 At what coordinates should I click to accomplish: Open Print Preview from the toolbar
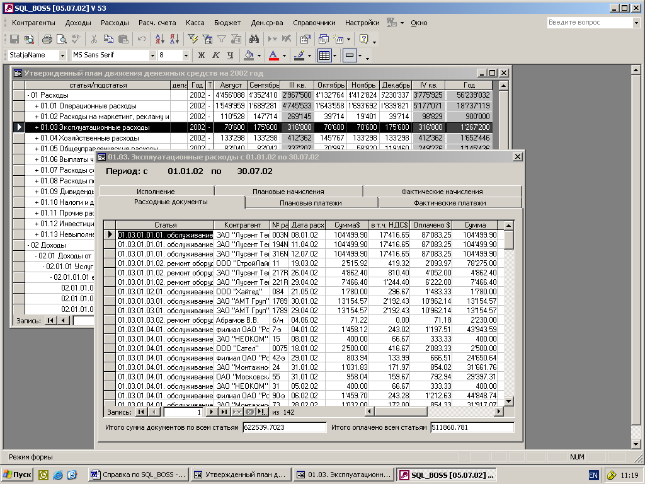[61, 39]
